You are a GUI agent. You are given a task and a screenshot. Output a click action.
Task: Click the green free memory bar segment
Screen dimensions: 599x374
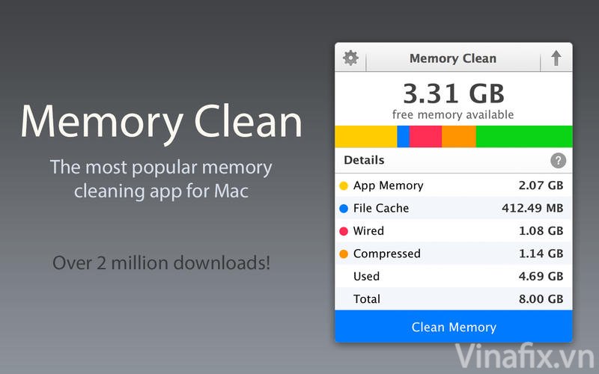[524, 137]
